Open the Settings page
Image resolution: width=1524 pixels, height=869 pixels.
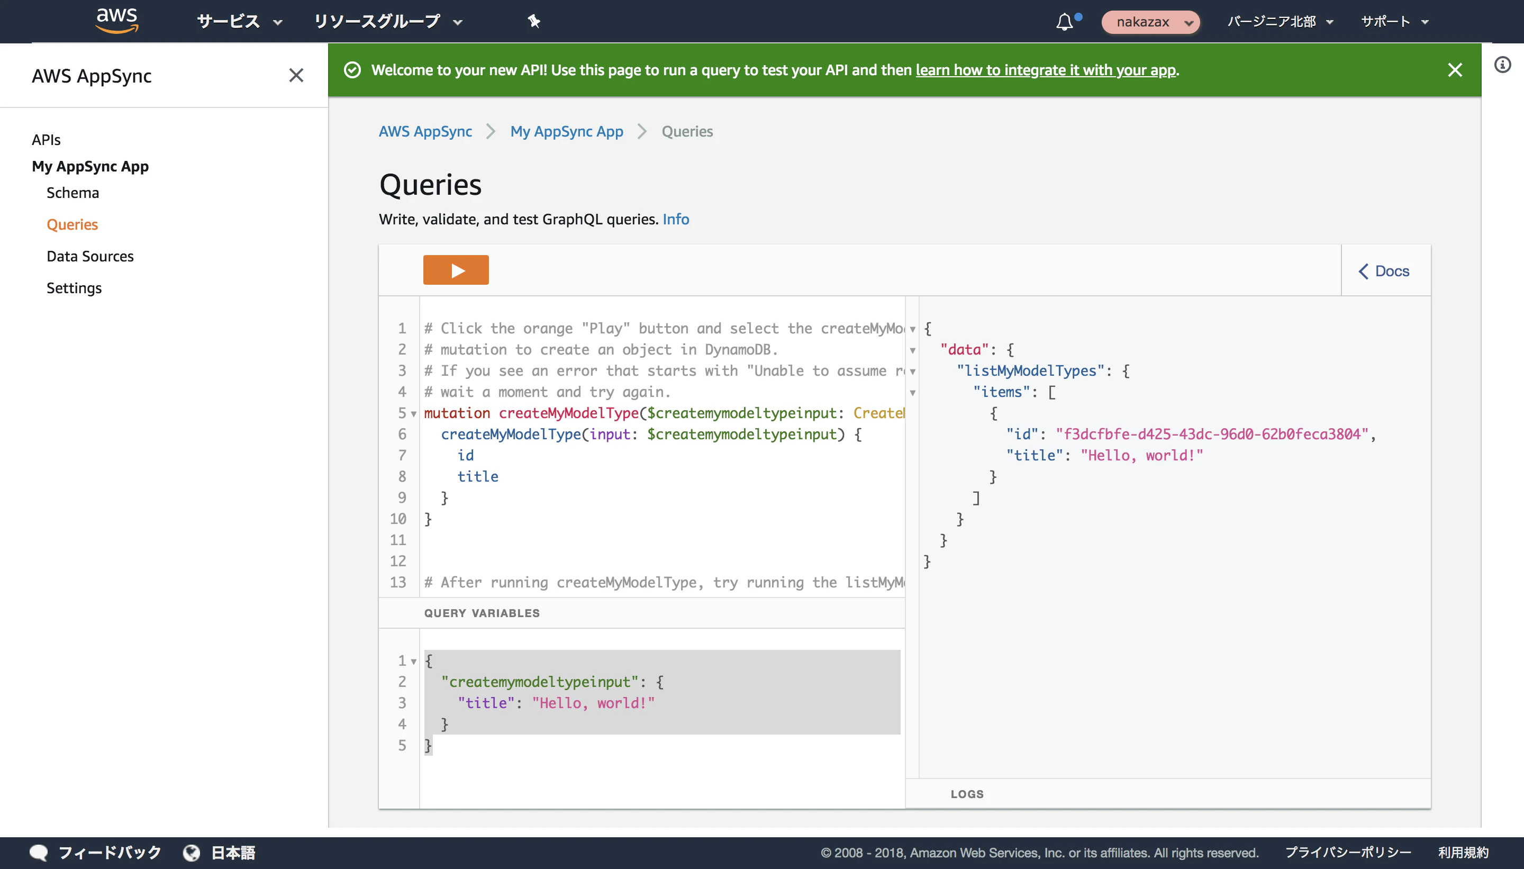pos(74,288)
